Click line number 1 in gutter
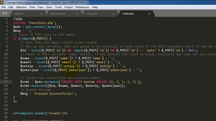 7,19
